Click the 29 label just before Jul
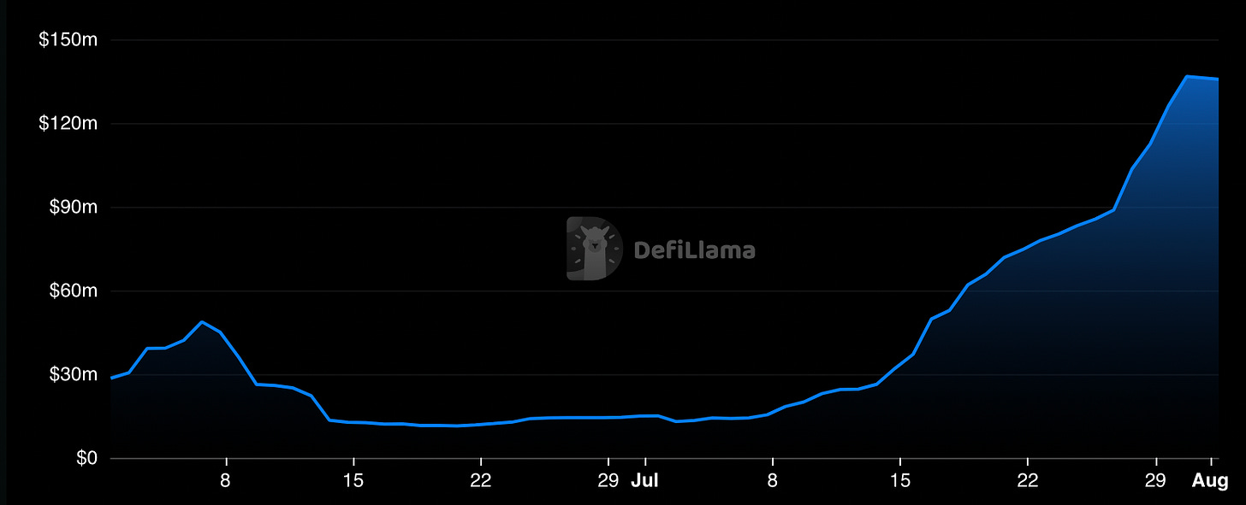 pyautogui.click(x=608, y=480)
